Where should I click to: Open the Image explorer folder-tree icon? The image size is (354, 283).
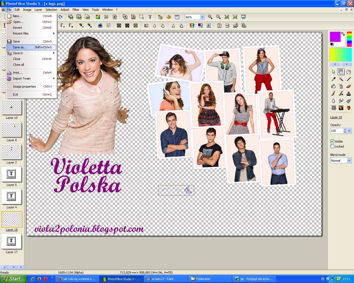click(160, 17)
